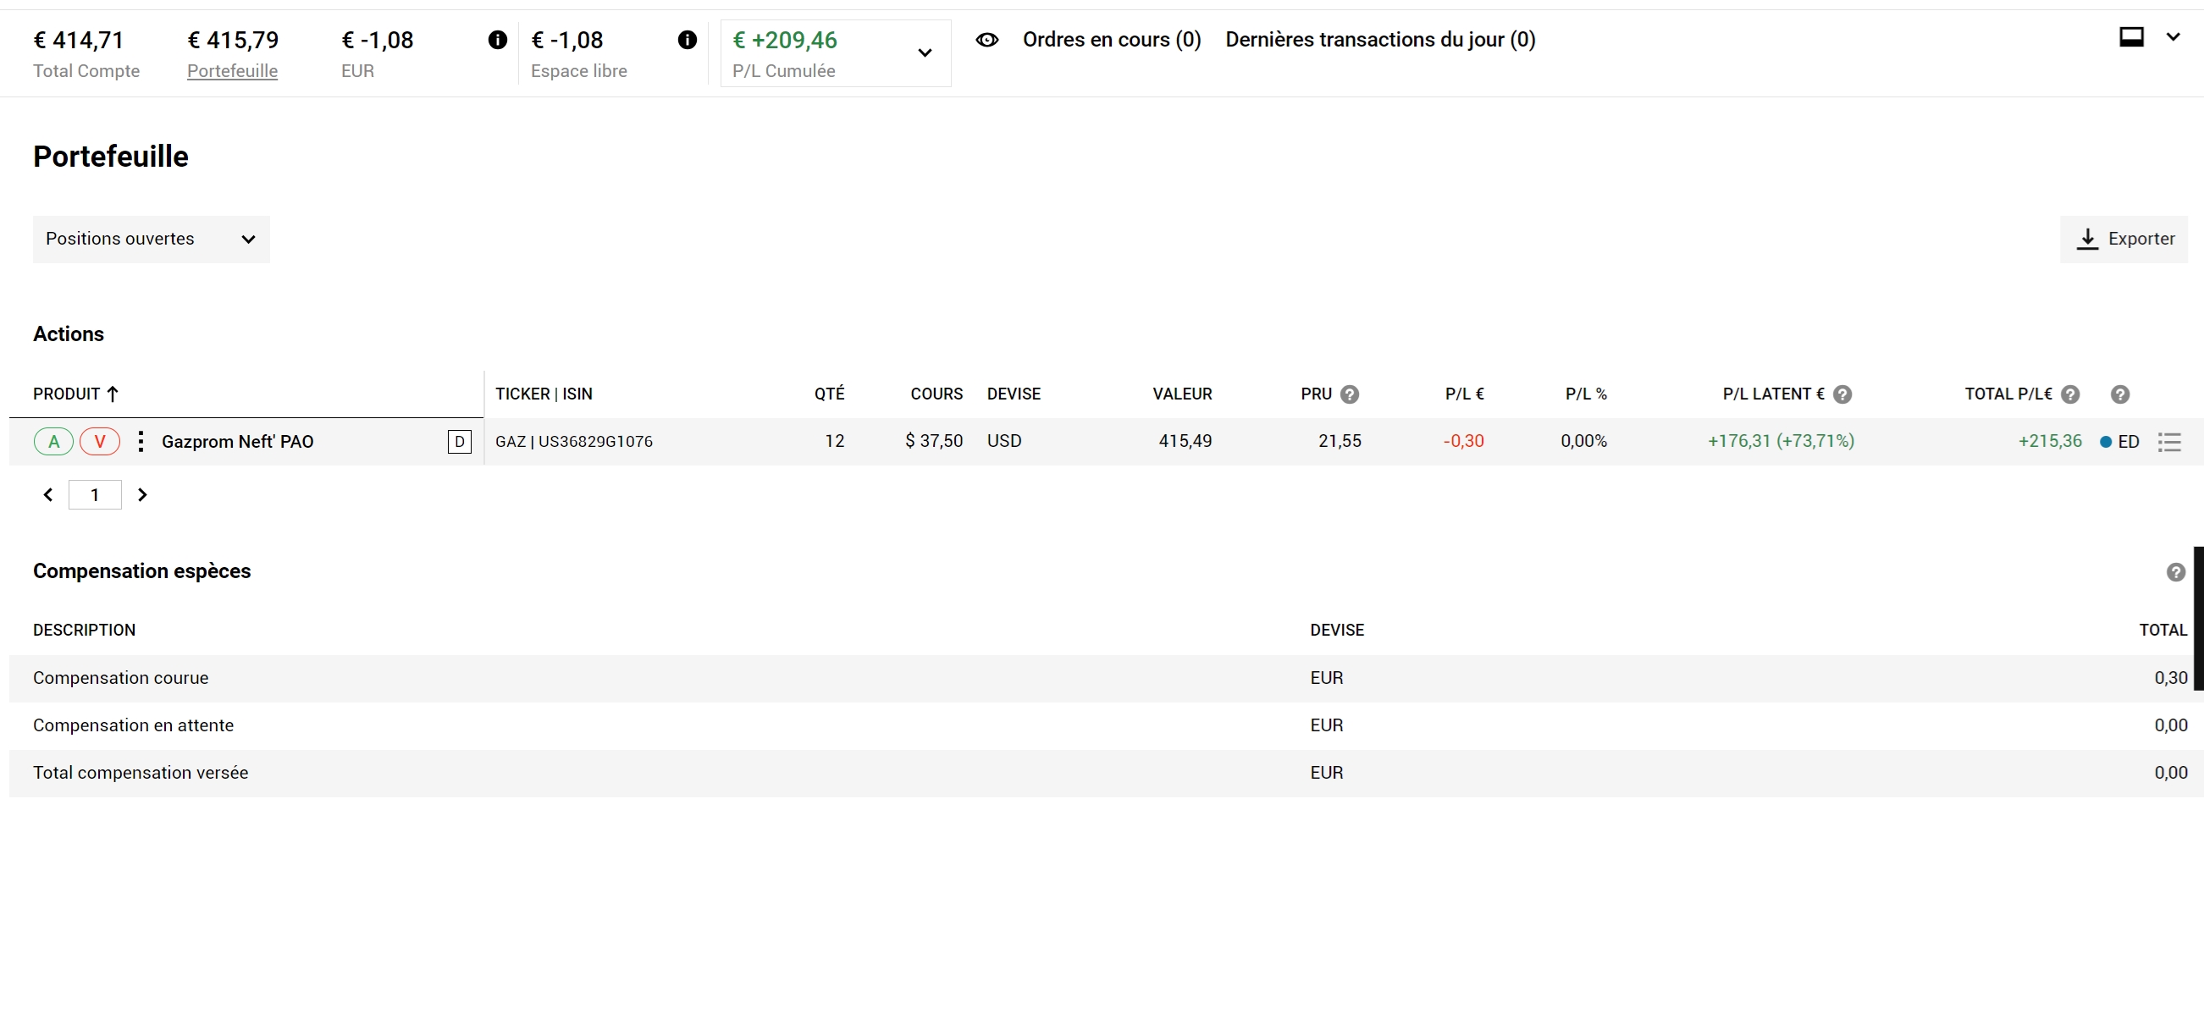Open Ordres en cours (0) tab
2204x1014 pixels.
tap(1112, 39)
